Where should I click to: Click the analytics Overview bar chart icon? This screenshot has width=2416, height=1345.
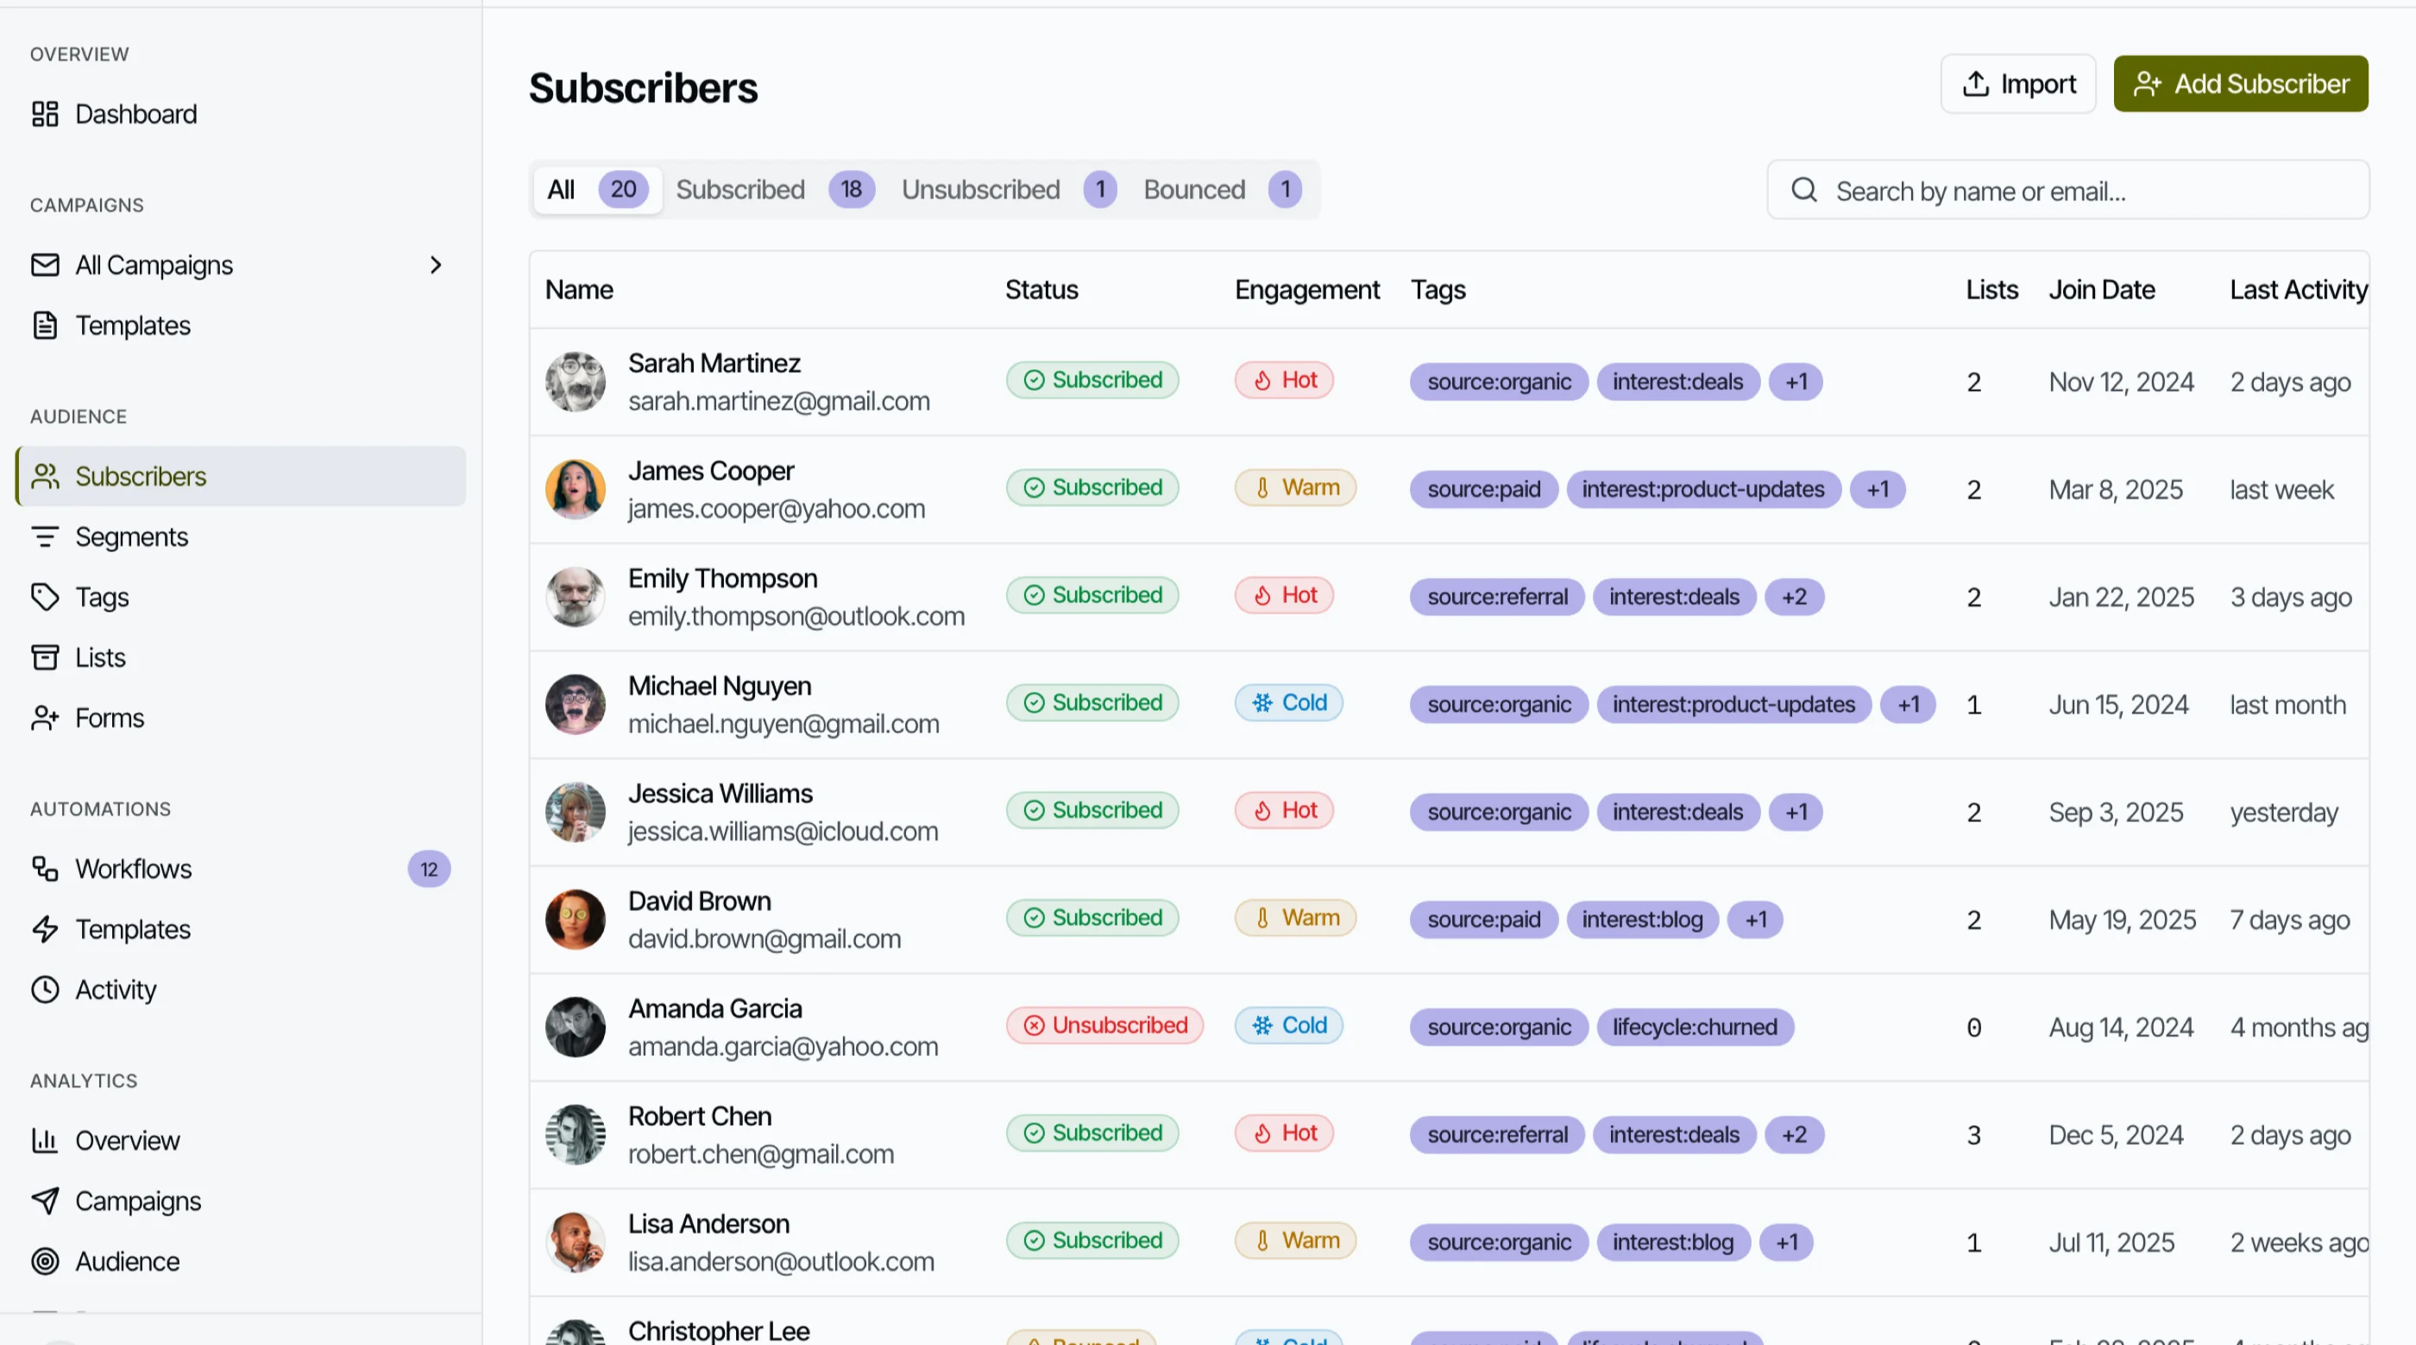coord(45,1141)
